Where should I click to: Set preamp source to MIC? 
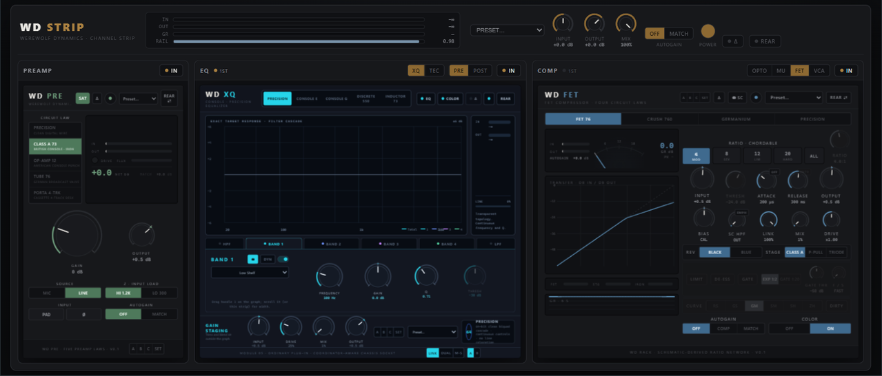46,293
